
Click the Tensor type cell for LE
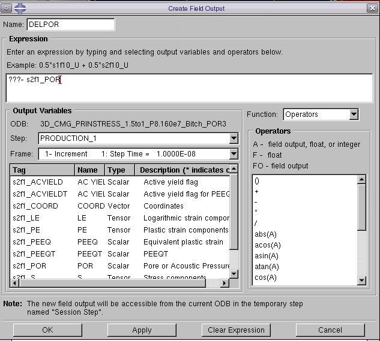coord(119,218)
